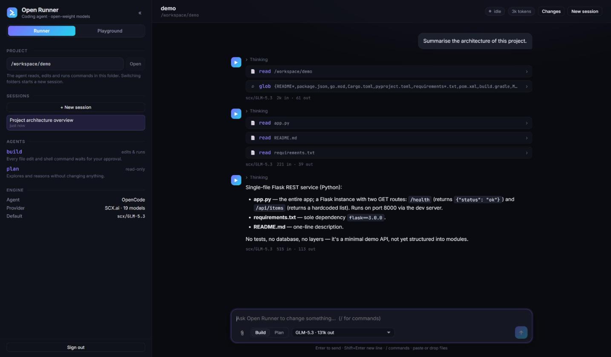Click the scx/GLM-5.3 default engine value
This screenshot has width=611, height=357.
point(131,216)
